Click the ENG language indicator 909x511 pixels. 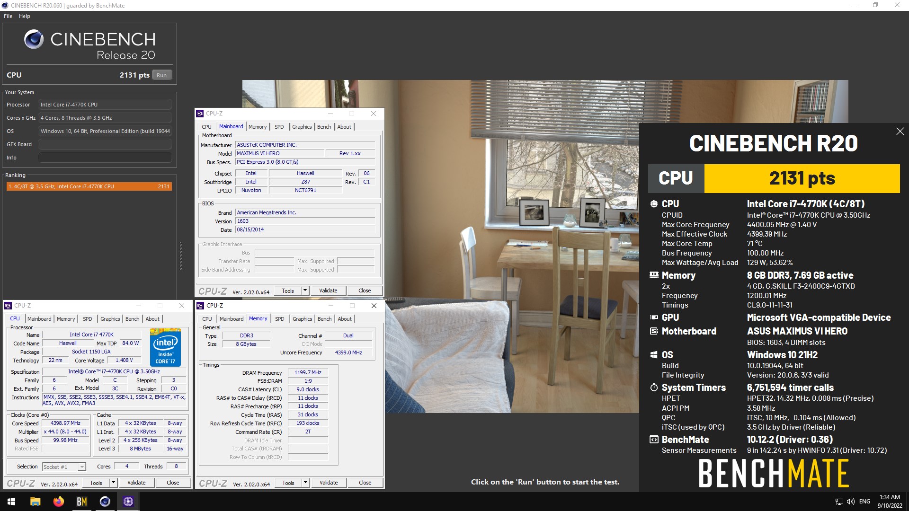coord(864,502)
